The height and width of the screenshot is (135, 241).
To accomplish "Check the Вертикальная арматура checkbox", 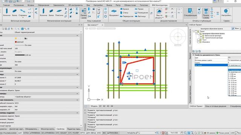I will [x=201, y=36].
